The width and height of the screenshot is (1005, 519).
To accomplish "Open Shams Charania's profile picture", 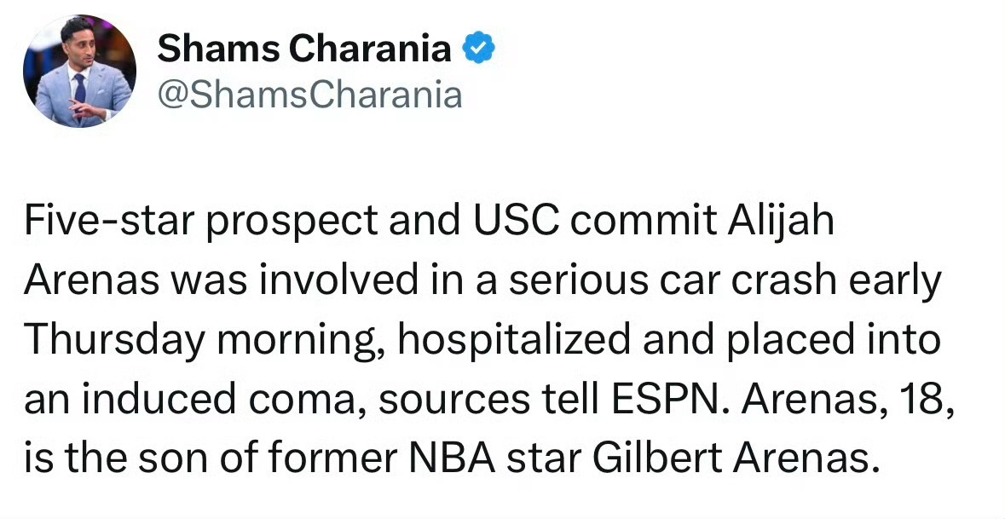I will point(79,71).
